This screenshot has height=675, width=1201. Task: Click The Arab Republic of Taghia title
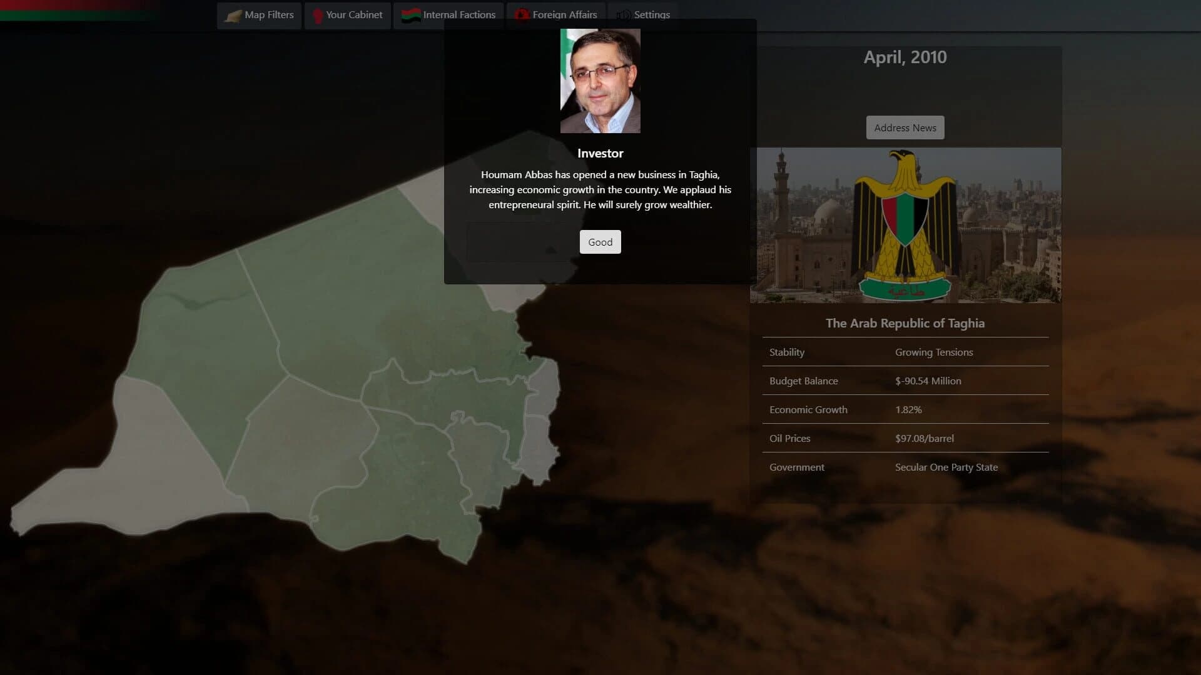click(905, 323)
